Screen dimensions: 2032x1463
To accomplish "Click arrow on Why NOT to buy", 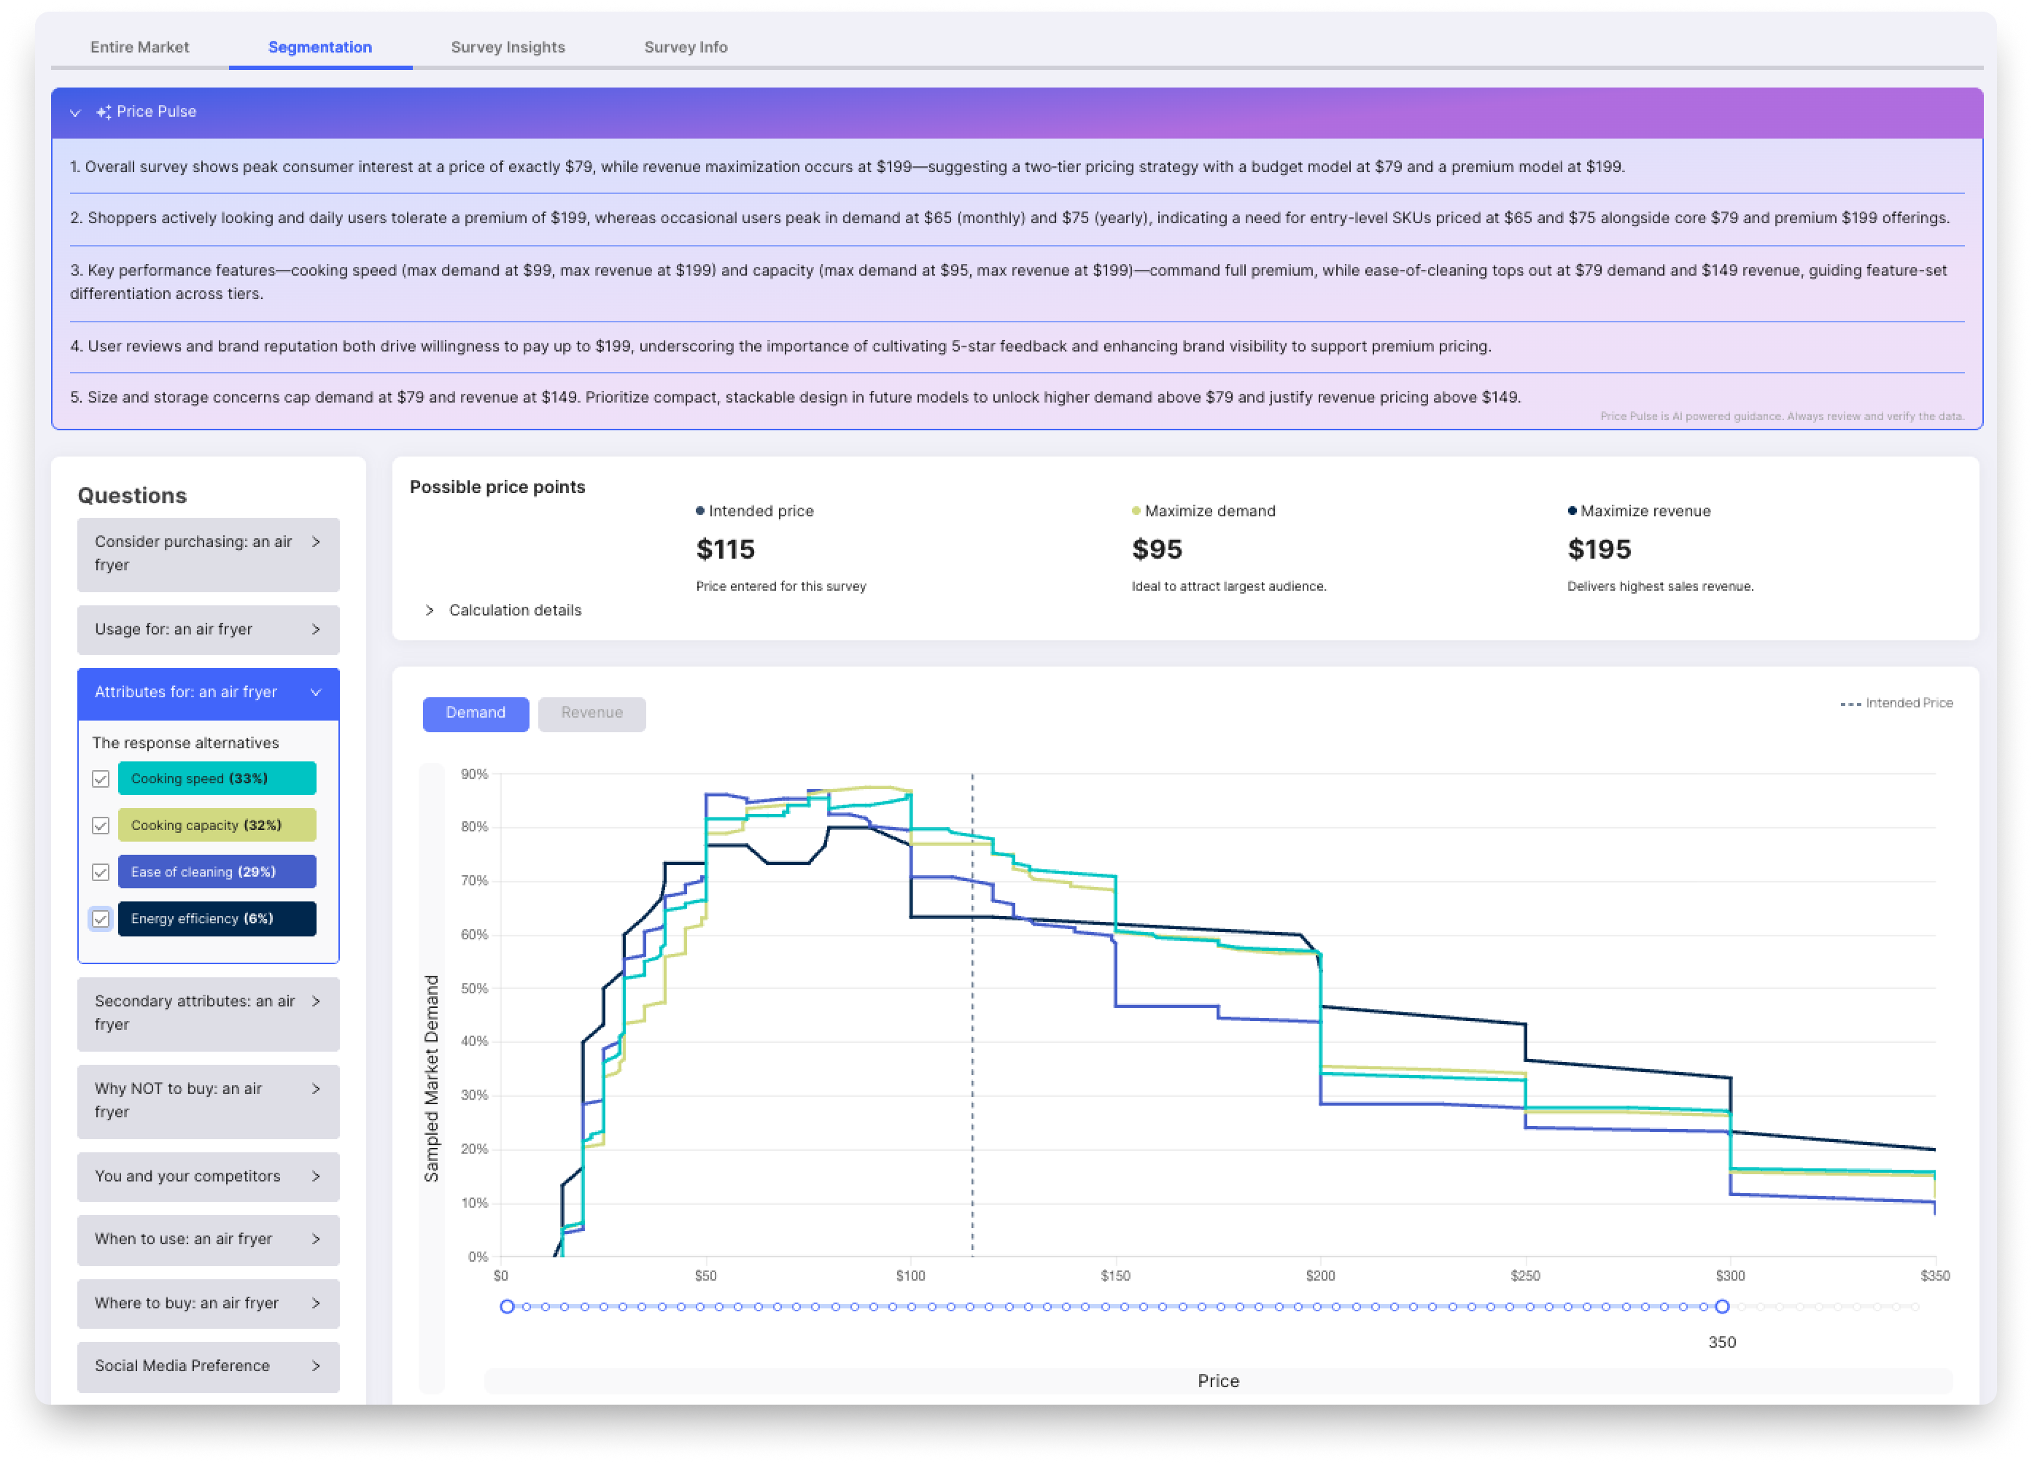I will pyautogui.click(x=315, y=1090).
